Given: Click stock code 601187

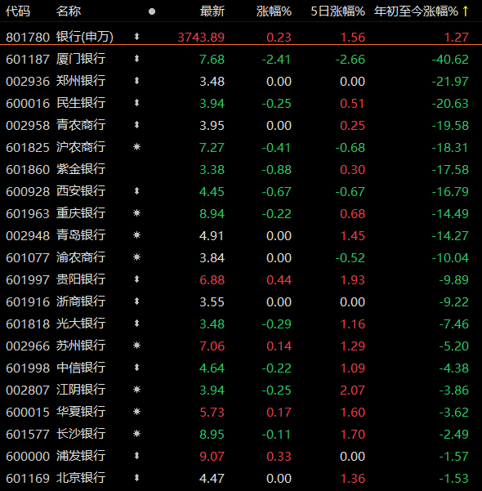Looking at the screenshot, I should click(28, 60).
